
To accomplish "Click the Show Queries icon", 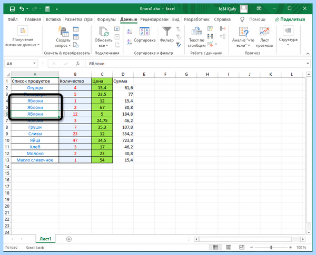I will coord(76,29).
